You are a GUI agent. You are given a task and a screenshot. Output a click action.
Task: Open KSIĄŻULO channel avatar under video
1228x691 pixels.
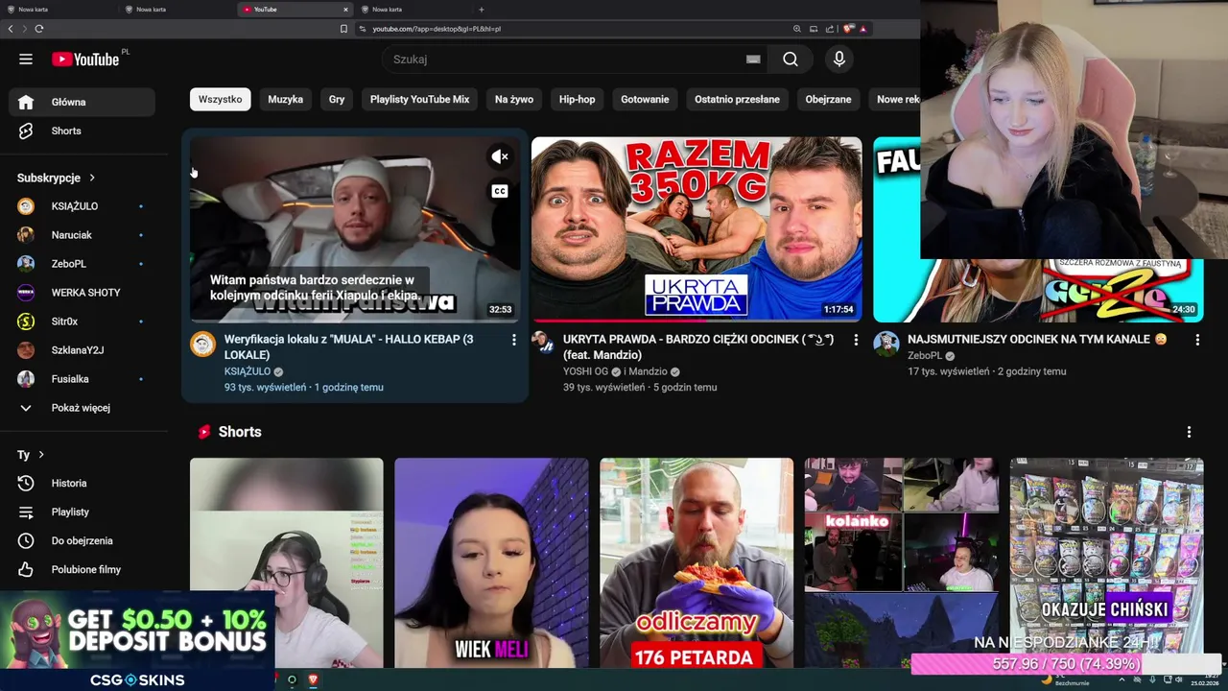click(203, 345)
